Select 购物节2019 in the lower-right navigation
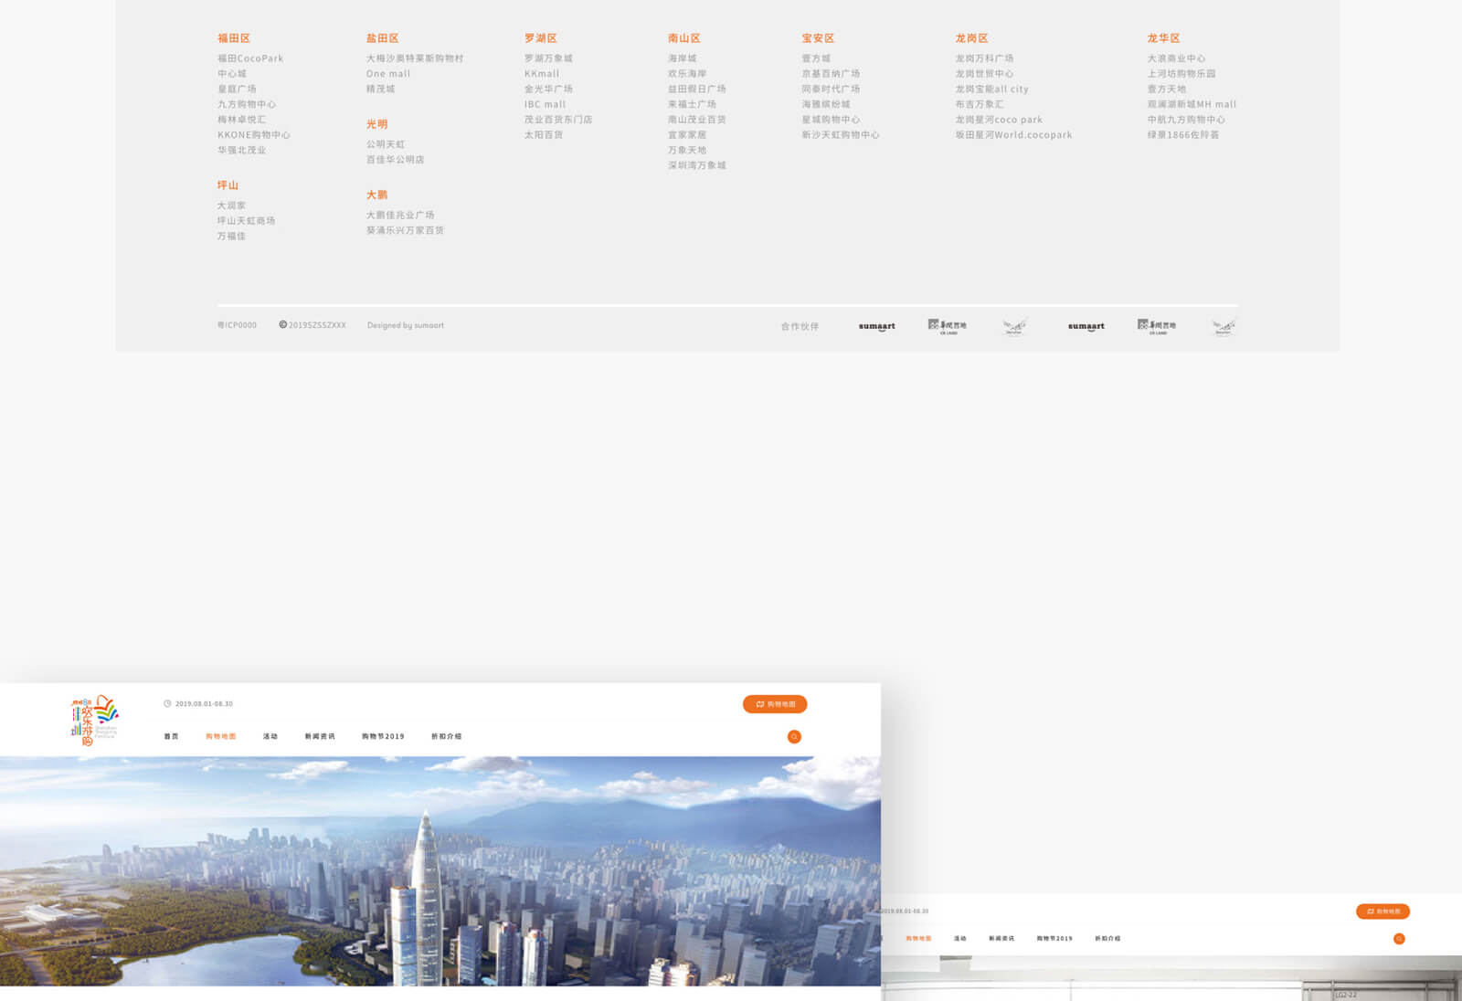The image size is (1462, 1001). pos(1054,939)
